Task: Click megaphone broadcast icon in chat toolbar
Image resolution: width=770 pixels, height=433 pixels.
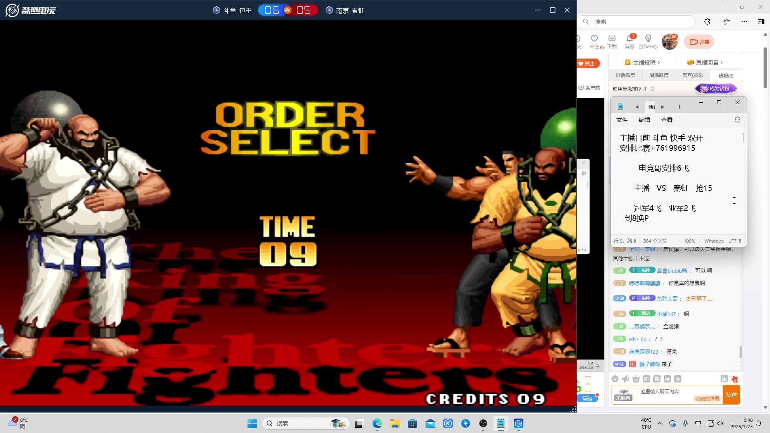Action: tap(626, 379)
